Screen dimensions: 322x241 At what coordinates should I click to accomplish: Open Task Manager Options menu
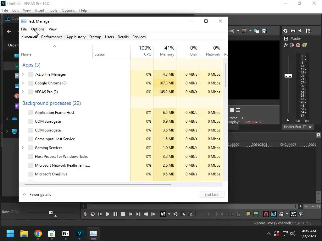pos(38,29)
